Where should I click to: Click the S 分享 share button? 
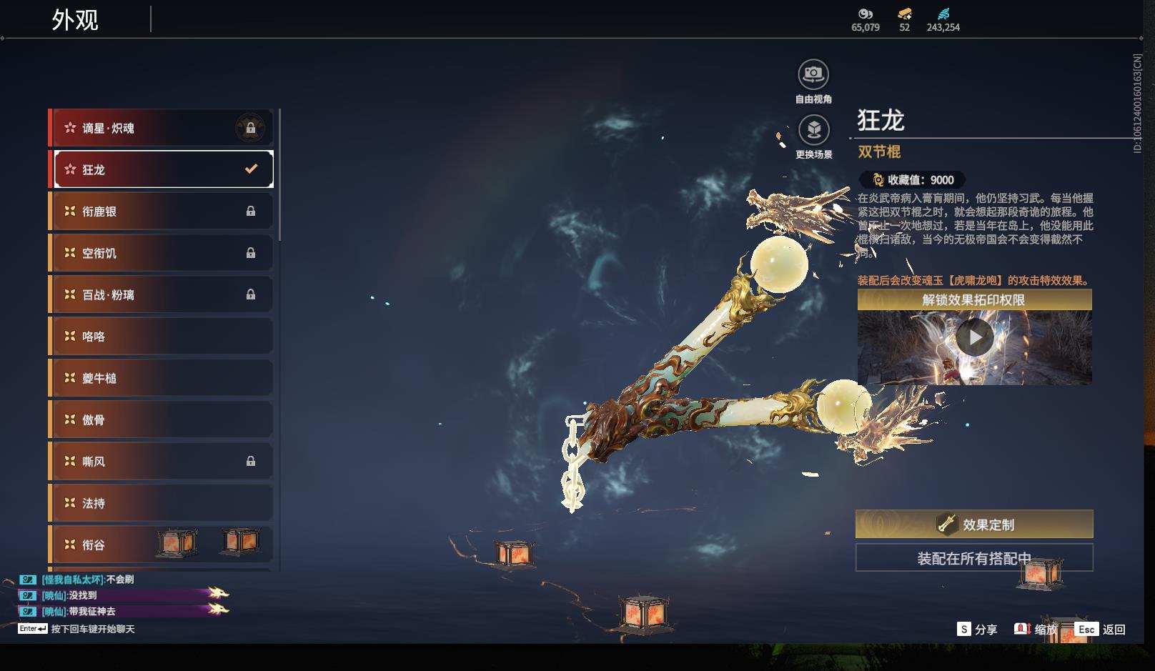[x=977, y=629]
